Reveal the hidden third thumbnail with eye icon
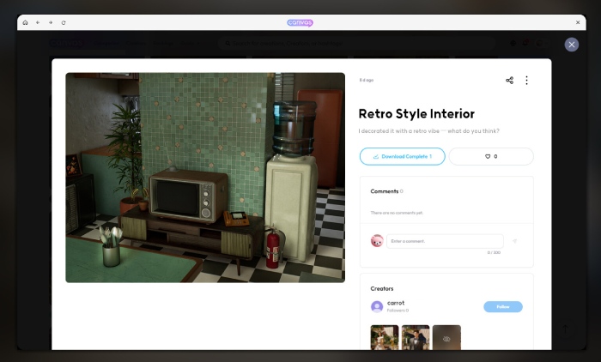The image size is (601, 362). coord(446,337)
